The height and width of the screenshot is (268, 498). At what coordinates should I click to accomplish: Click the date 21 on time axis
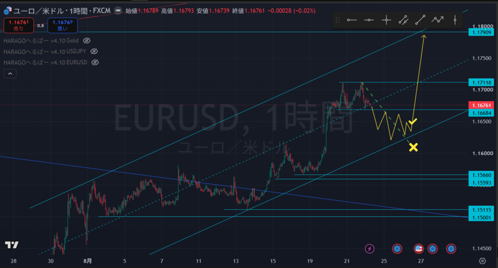(347, 261)
